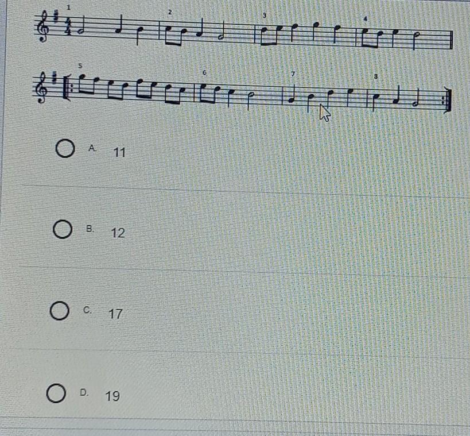The width and height of the screenshot is (470, 436).
Task: Click the measure number 3 label
Action: 265,16
